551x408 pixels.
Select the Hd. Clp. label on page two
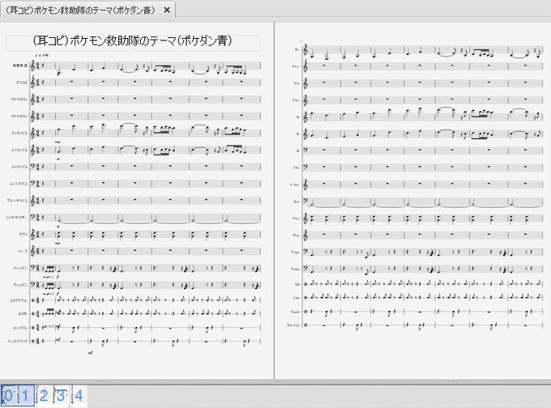point(293,325)
